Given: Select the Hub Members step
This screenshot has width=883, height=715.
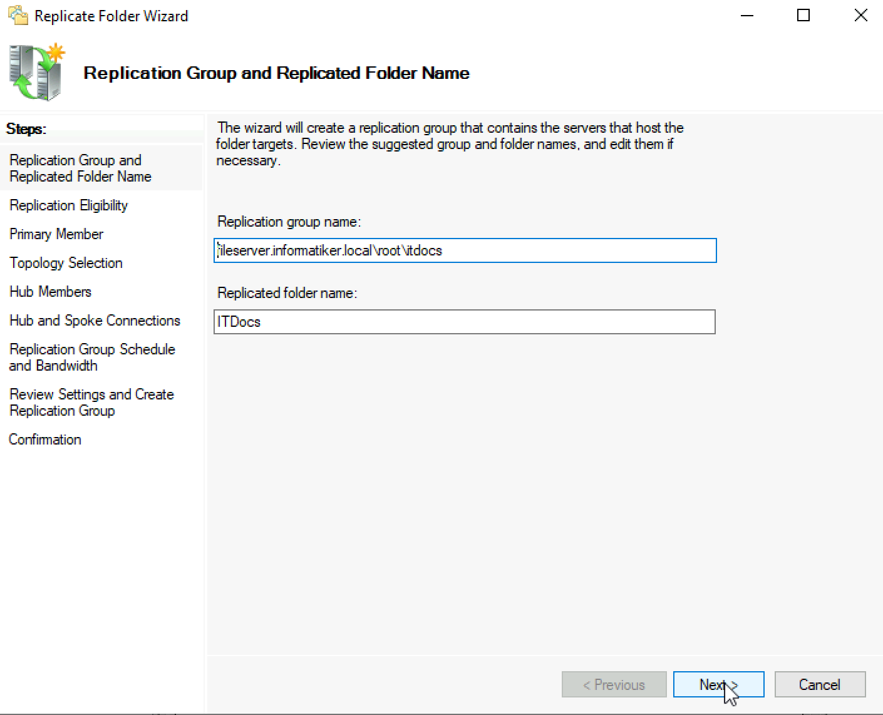Looking at the screenshot, I should point(50,292).
